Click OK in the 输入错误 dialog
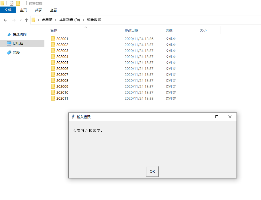The image size is (261, 200). coord(152,171)
